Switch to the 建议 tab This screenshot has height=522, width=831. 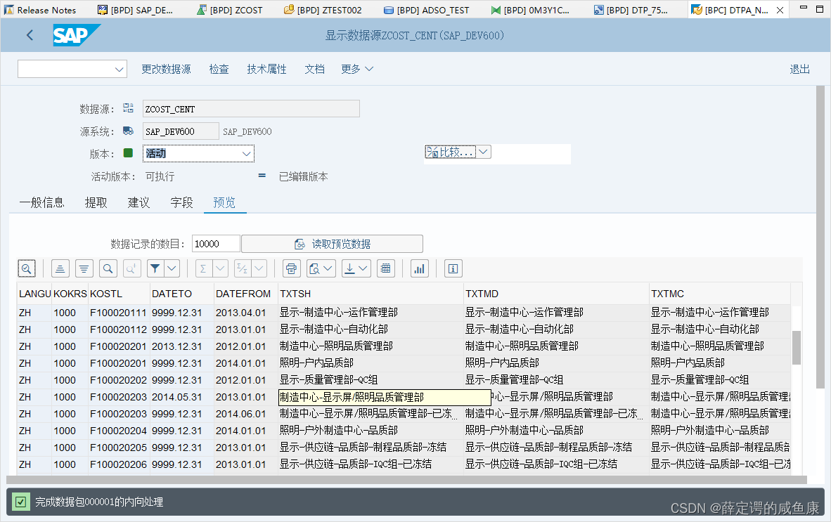point(139,202)
